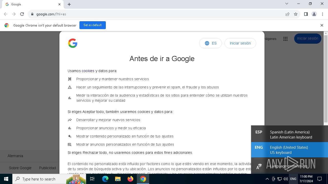Click the taskbar search box
Image resolution: width=328 pixels, height=184 pixels.
[x=49, y=179]
